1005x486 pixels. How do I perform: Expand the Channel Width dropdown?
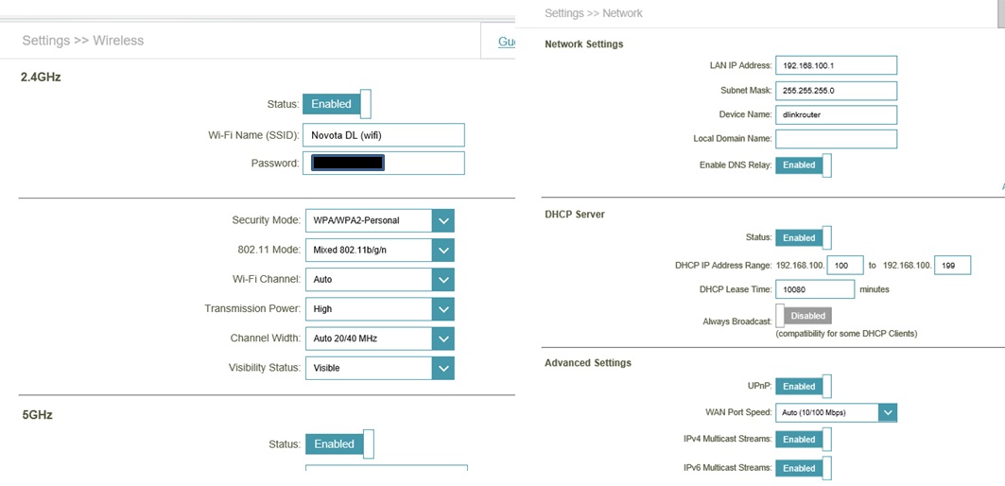[379, 338]
